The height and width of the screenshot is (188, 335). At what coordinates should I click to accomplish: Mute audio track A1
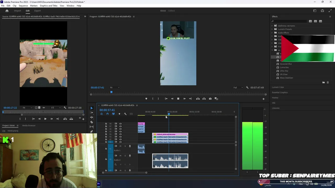120,146
